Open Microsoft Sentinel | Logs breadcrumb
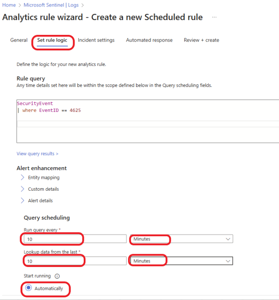279x300 pixels. click(x=51, y=5)
